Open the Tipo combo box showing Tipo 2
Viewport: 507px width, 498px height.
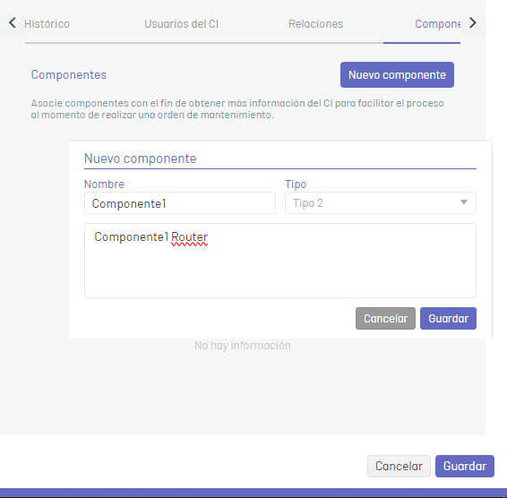tap(380, 203)
